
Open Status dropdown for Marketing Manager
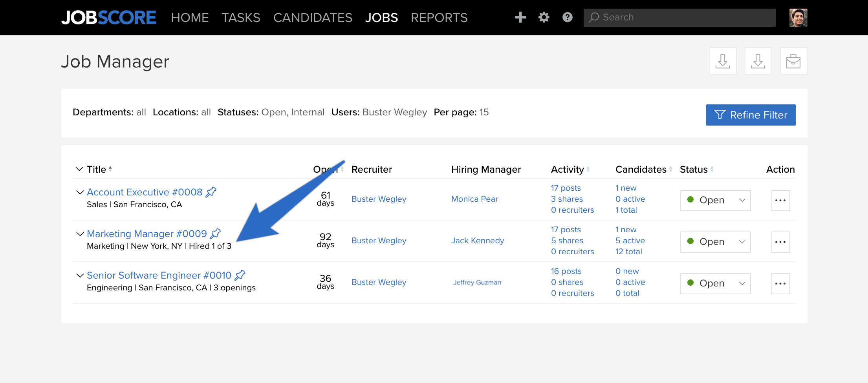(x=715, y=242)
